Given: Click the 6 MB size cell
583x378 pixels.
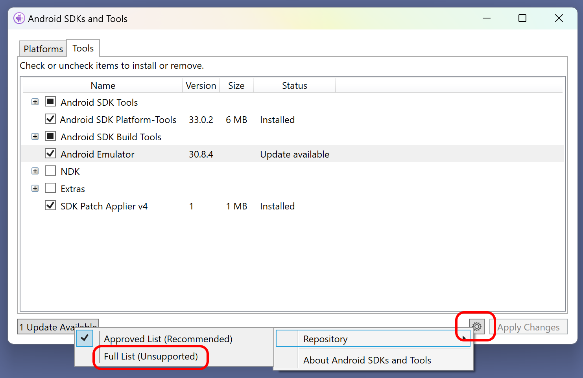Looking at the screenshot, I should coord(236,120).
